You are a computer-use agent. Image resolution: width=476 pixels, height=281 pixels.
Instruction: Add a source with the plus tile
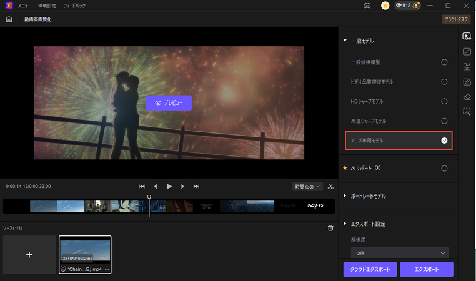[29, 255]
